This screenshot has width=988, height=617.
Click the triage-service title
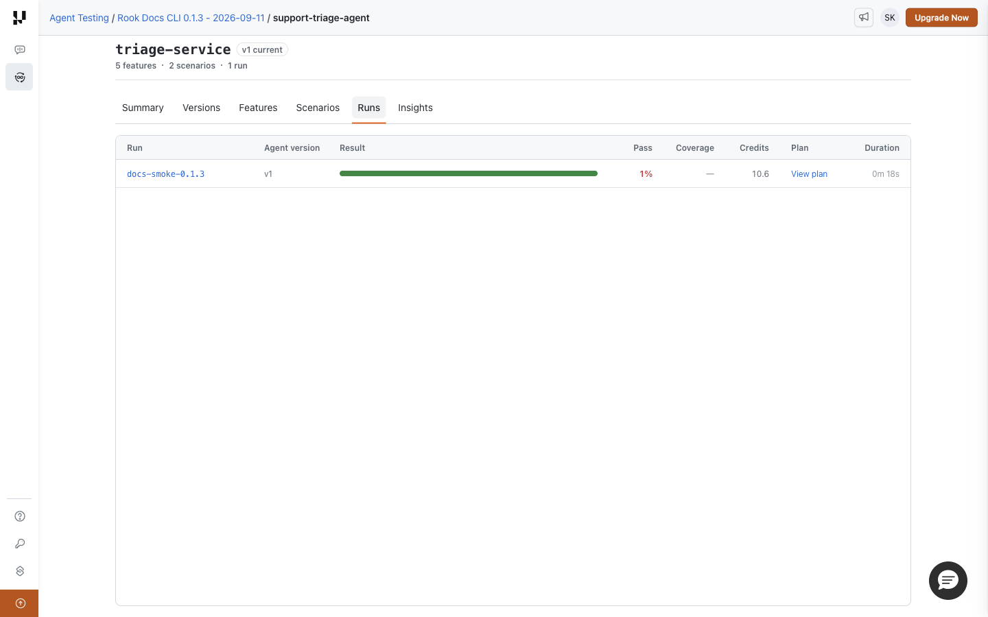click(173, 49)
